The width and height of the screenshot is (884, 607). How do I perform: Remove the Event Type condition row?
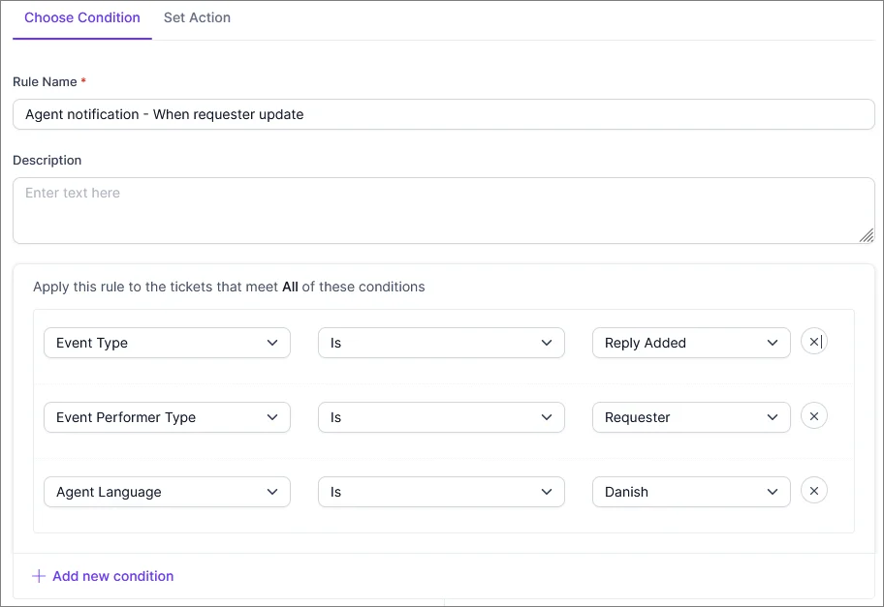[x=814, y=342]
